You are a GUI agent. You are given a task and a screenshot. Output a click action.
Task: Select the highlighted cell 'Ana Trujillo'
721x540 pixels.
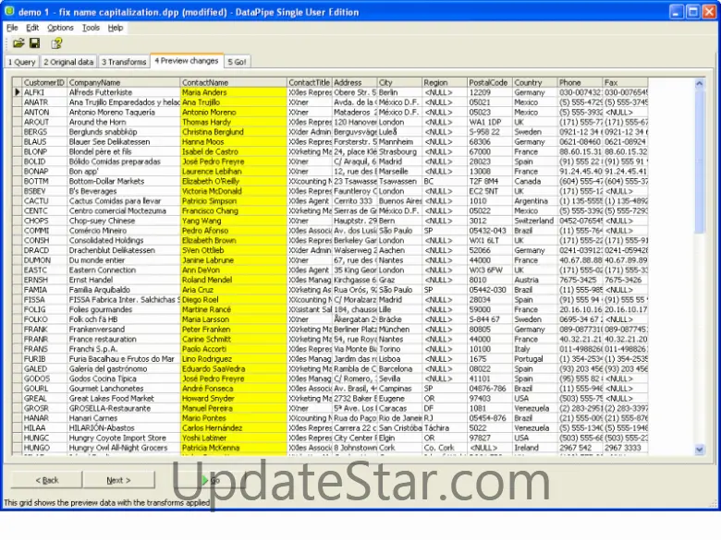233,102
